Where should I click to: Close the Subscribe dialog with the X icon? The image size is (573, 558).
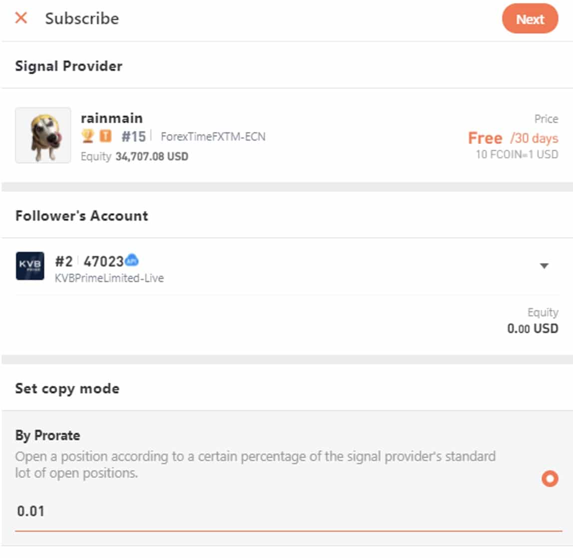(21, 18)
